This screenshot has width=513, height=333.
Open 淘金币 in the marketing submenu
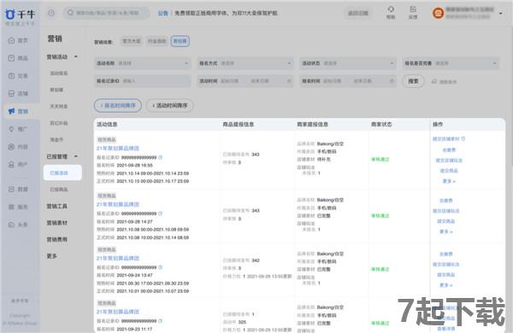coord(56,139)
